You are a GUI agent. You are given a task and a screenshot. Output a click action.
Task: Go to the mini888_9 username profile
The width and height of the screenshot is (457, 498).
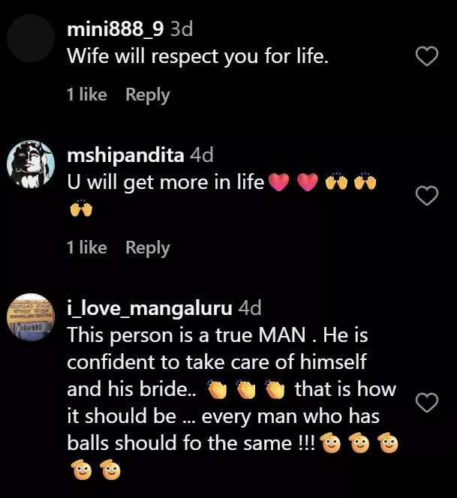tap(116, 29)
